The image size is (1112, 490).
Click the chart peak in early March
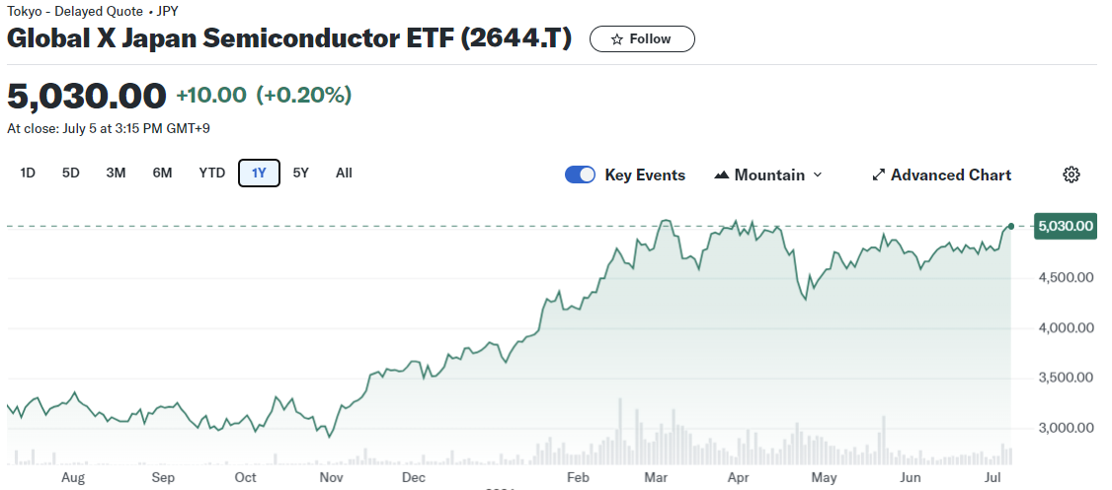pyautogui.click(x=666, y=221)
